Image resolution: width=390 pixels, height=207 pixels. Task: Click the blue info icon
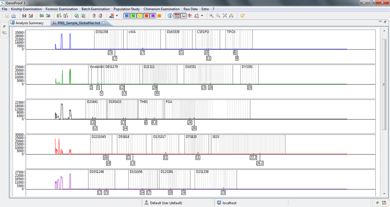(170, 16)
